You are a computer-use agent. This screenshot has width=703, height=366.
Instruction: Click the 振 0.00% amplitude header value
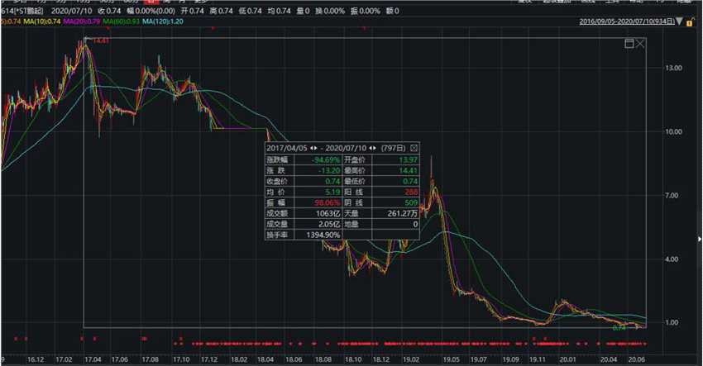coord(366,10)
